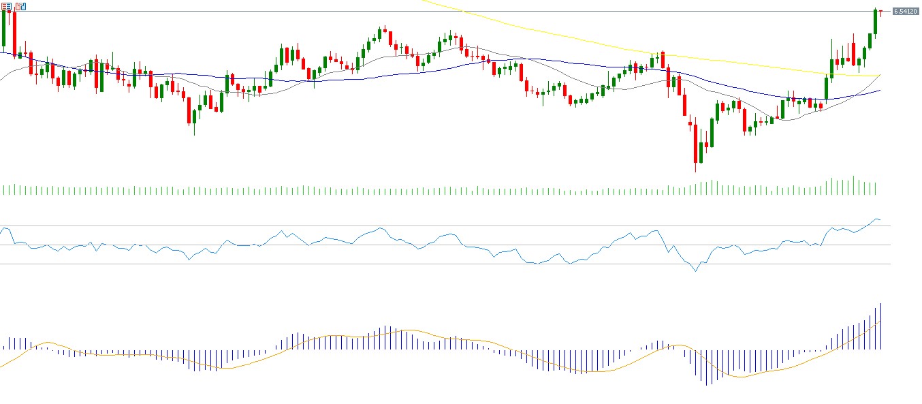The width and height of the screenshot is (922, 404).
Task: Click the lowest dip of the RSI line
Action: [x=695, y=271]
